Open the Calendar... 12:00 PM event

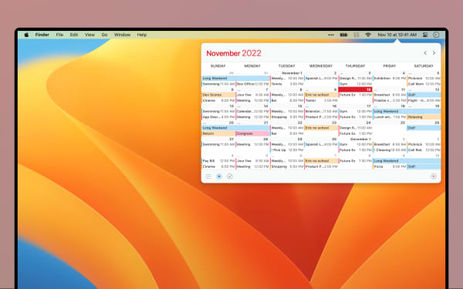pyautogui.click(x=253, y=112)
